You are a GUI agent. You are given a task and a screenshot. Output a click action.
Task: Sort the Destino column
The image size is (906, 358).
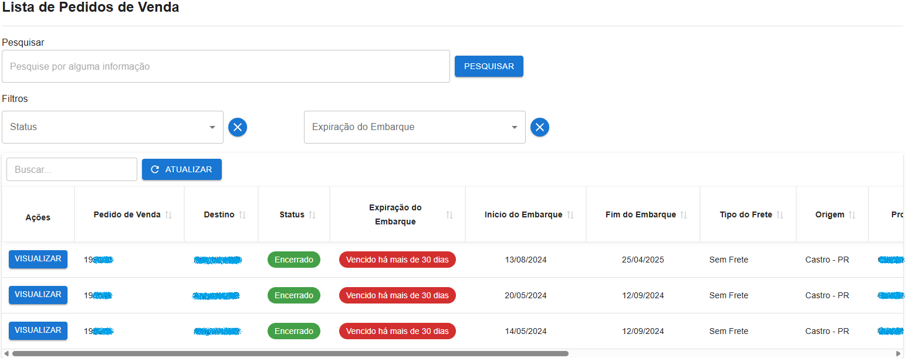click(242, 214)
